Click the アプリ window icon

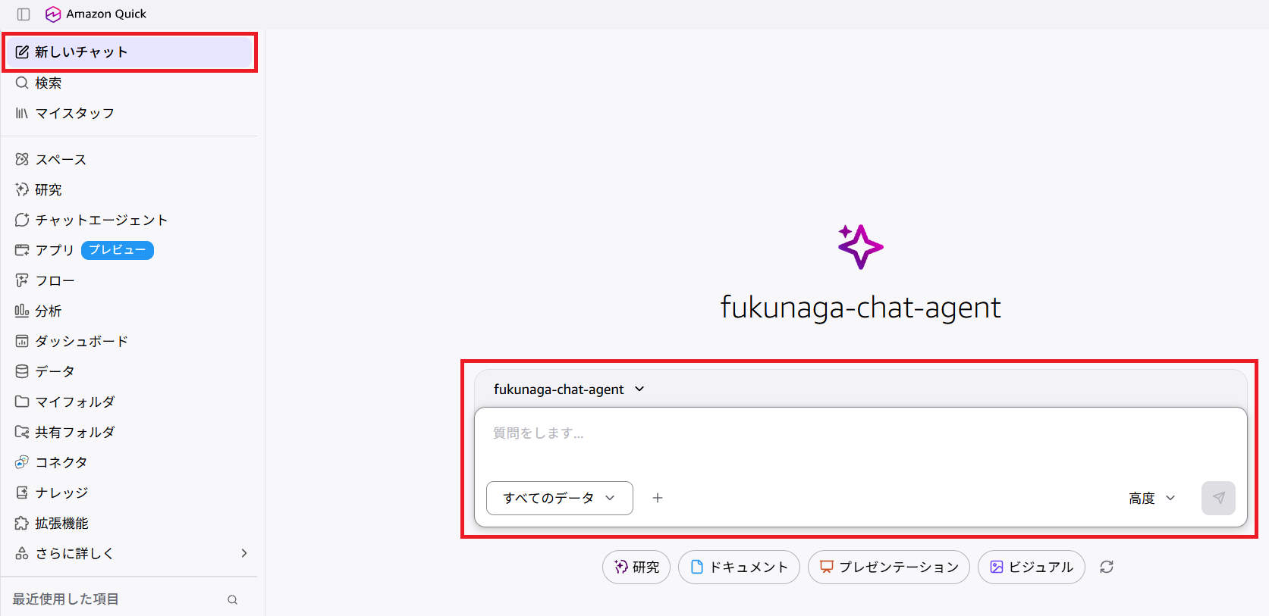[22, 250]
